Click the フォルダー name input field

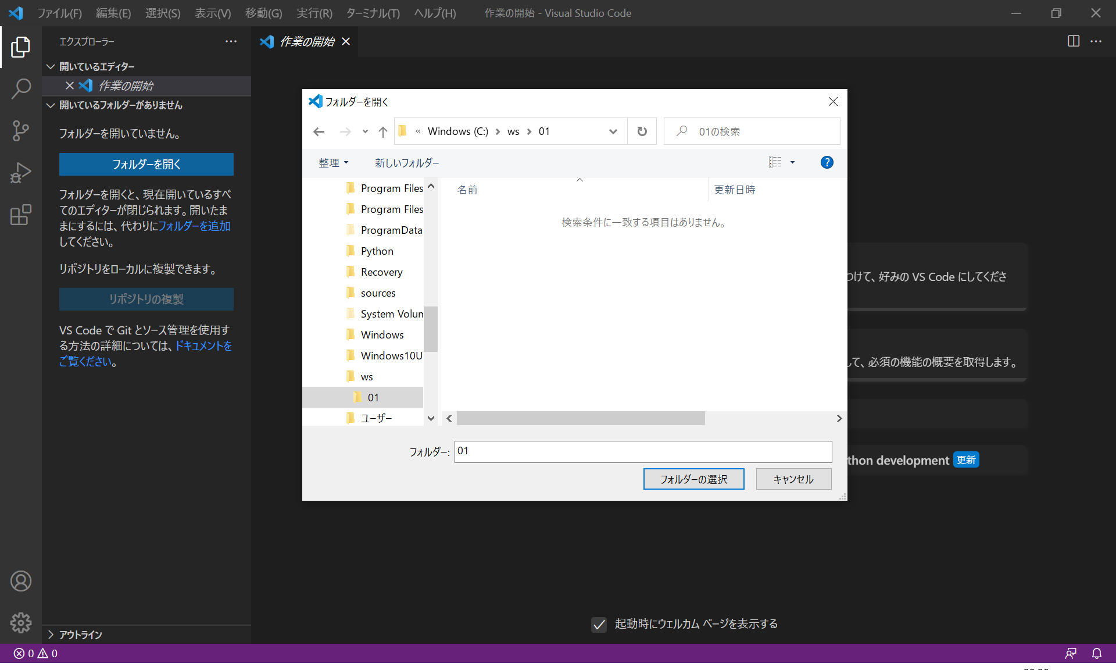(x=643, y=451)
